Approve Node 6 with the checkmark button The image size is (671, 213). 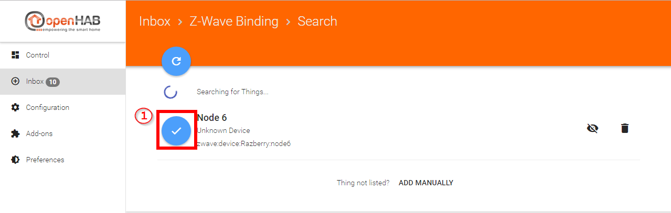click(176, 131)
